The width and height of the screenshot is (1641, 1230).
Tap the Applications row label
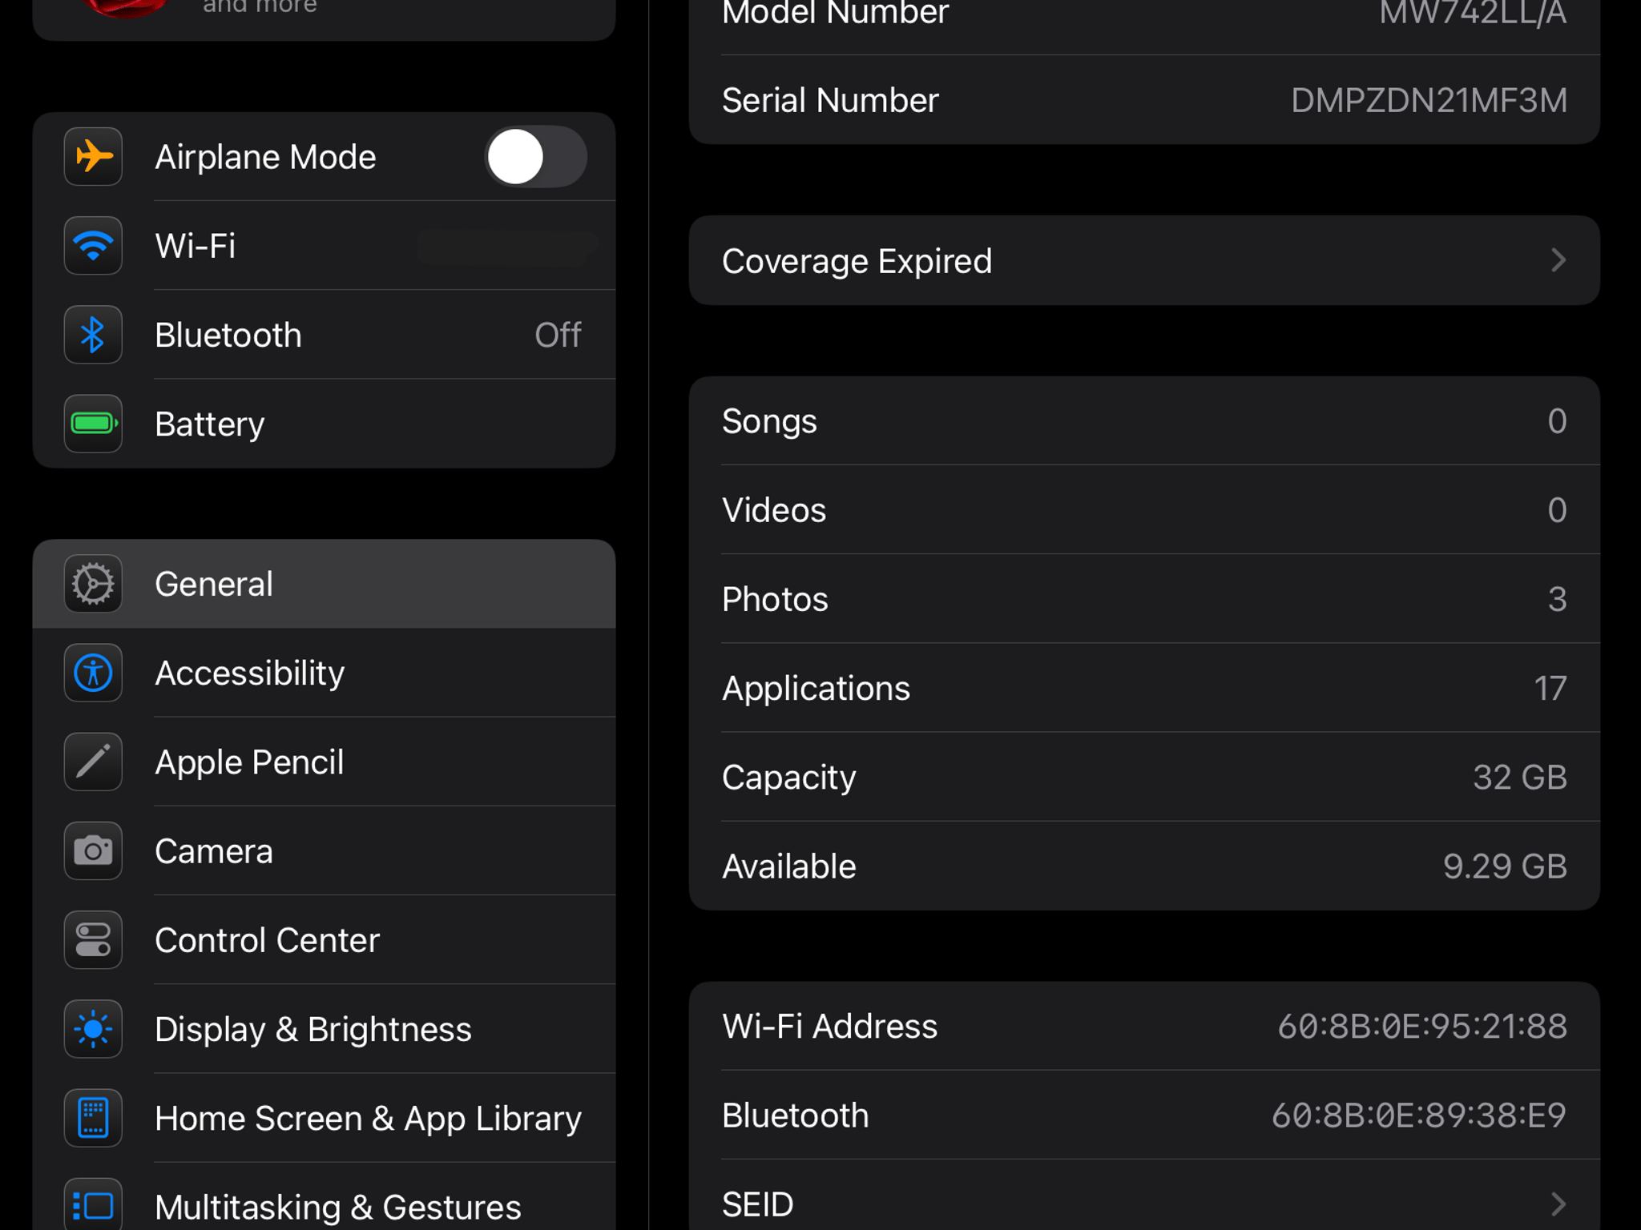tap(816, 689)
